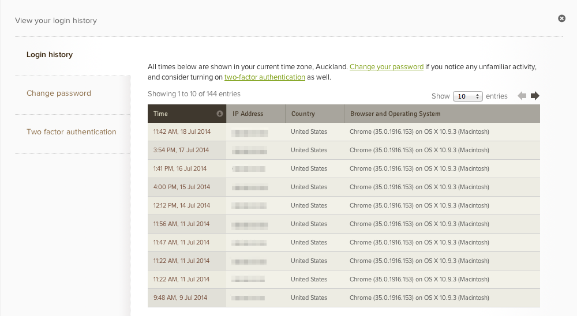Click the 'Change your password' link
Image resolution: width=577 pixels, height=316 pixels.
point(387,67)
